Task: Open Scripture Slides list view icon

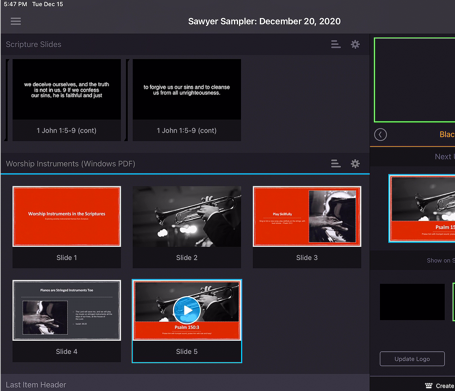Action: (336, 44)
